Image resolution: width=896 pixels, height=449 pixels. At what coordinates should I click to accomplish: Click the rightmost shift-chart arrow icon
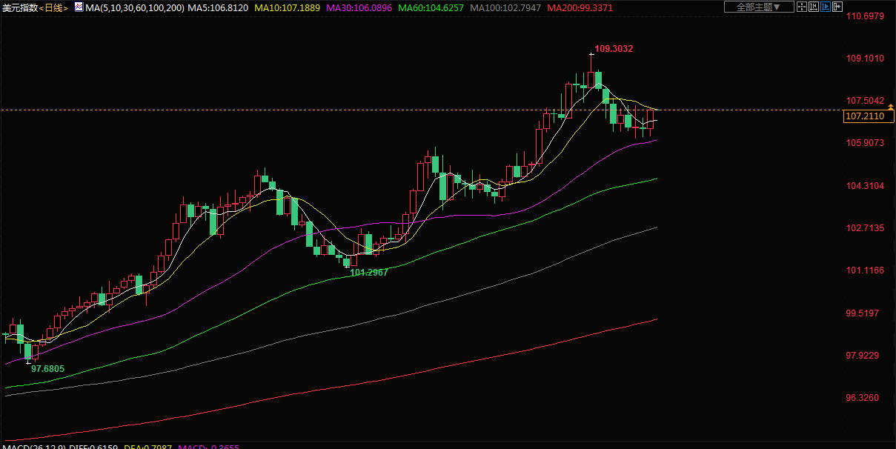837,7
